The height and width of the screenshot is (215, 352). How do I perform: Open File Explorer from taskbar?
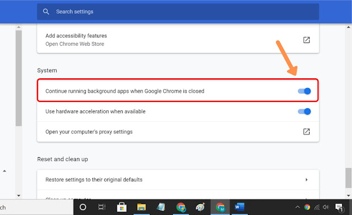click(x=142, y=207)
